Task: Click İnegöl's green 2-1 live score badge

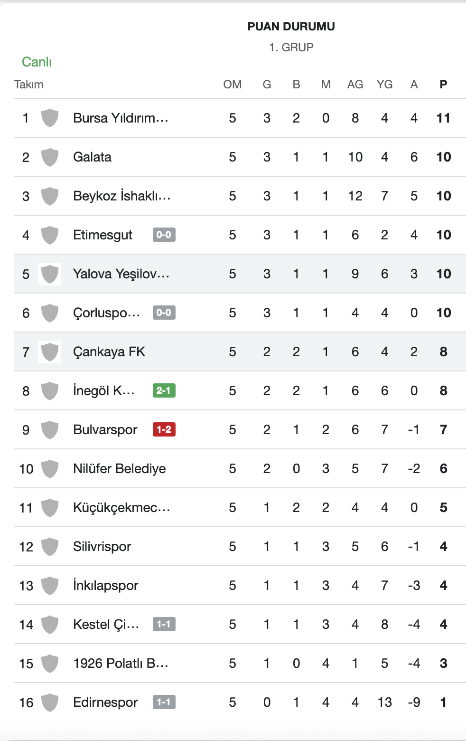Action: (x=164, y=390)
